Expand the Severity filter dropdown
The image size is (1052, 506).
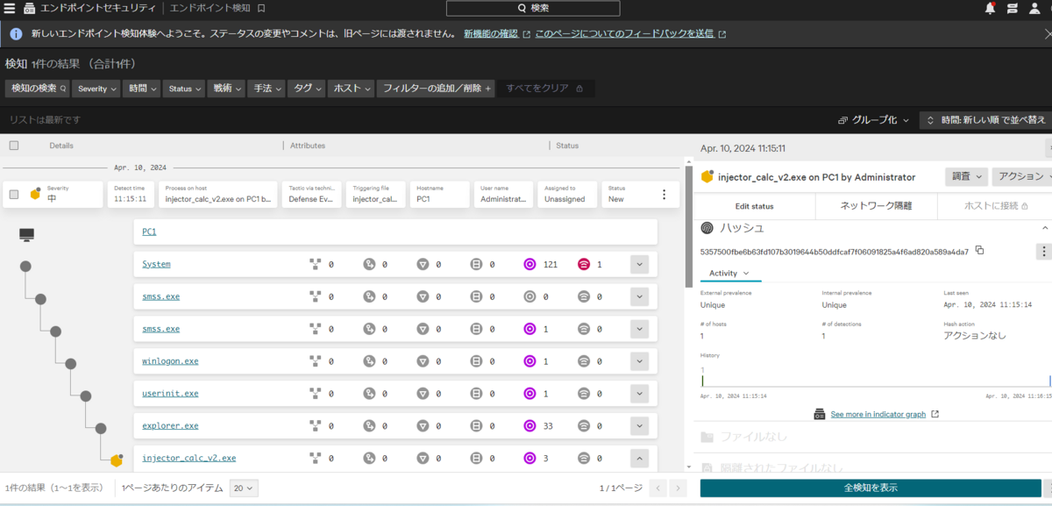tap(96, 89)
